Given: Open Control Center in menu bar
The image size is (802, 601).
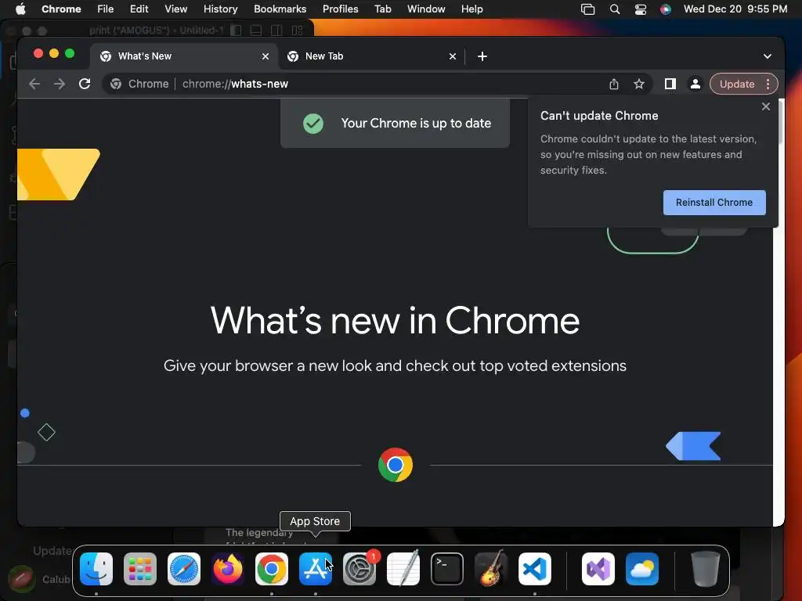Looking at the screenshot, I should (x=641, y=9).
